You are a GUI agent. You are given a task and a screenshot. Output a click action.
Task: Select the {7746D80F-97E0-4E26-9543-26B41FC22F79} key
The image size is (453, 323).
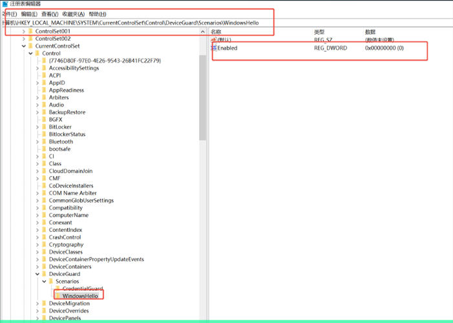pos(105,61)
